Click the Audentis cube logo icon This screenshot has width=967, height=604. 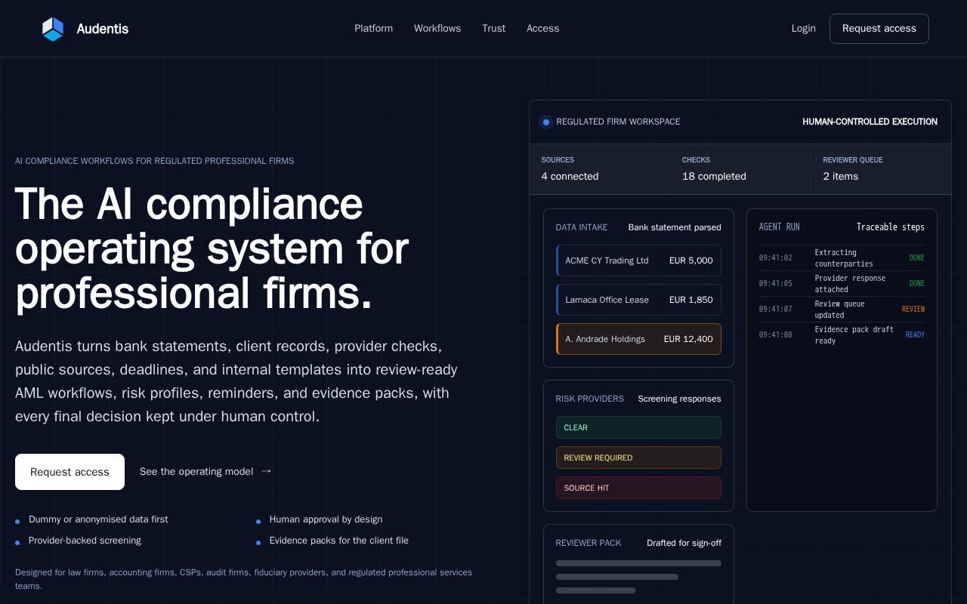tap(53, 29)
